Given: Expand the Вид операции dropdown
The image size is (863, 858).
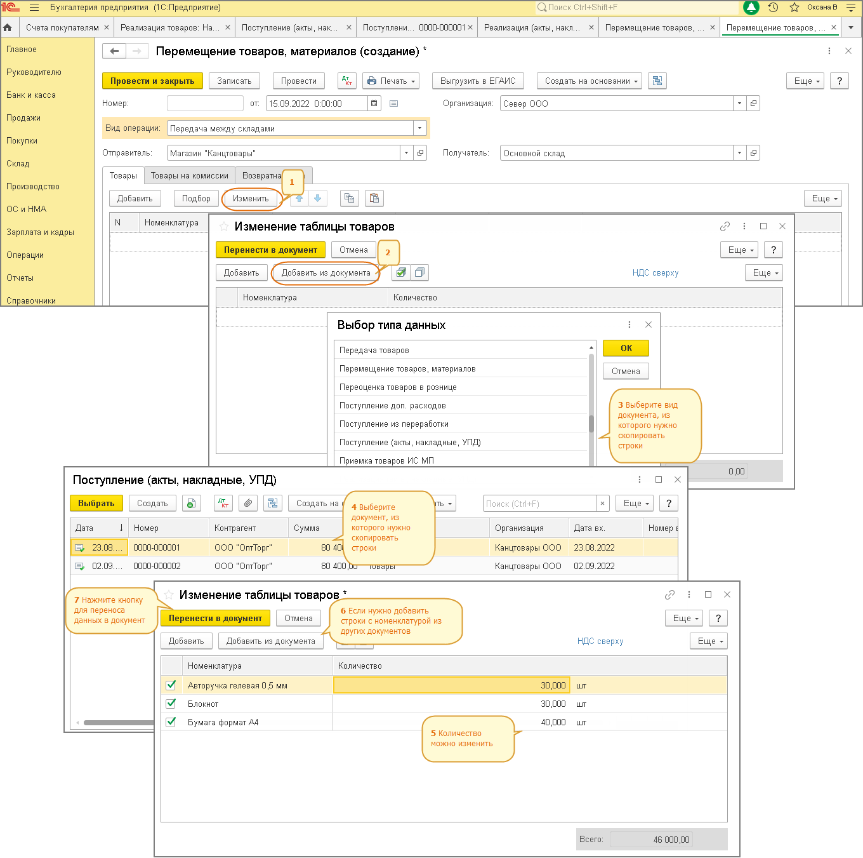Looking at the screenshot, I should coord(419,128).
